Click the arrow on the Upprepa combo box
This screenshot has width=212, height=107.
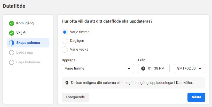click(129, 69)
